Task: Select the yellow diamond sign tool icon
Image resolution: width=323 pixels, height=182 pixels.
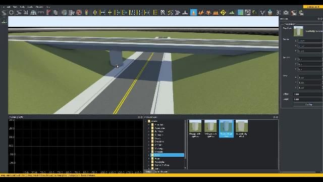Action: pyautogui.click(x=223, y=13)
